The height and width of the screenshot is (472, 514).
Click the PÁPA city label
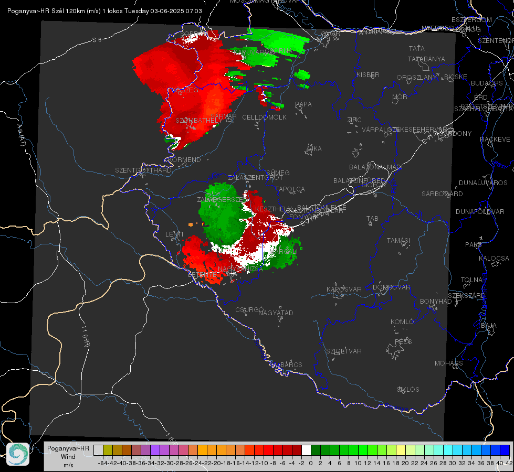click(303, 104)
